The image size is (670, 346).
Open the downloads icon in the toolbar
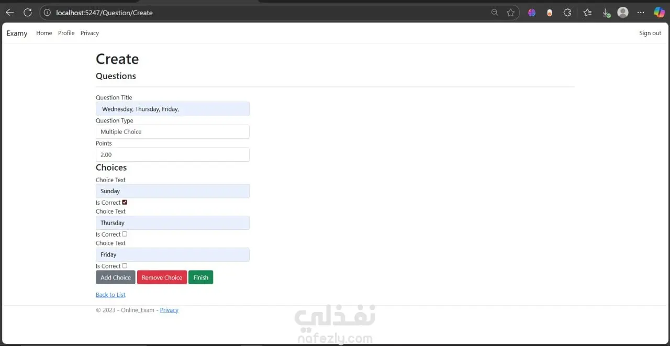[606, 13]
